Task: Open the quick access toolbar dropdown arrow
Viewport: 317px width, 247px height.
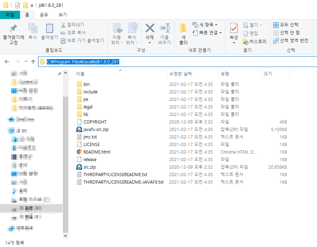Action: click(32, 6)
